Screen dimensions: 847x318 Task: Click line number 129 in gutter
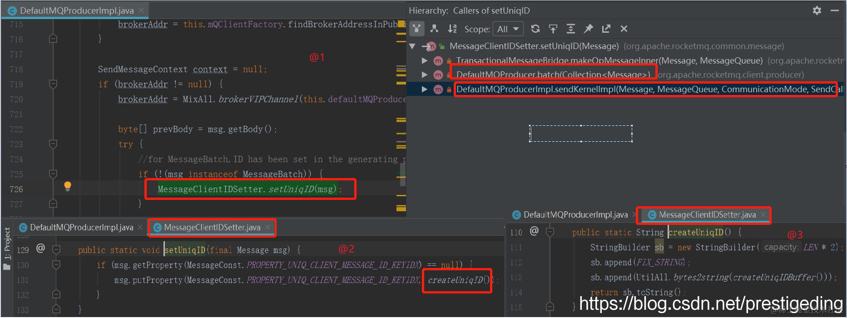coord(23,250)
